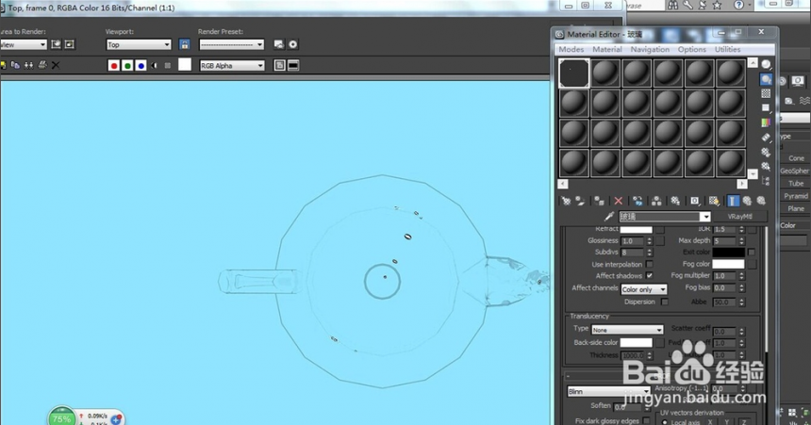Image resolution: width=811 pixels, height=425 pixels.
Task: Uncheck Affect shadows checkbox
Action: pos(649,275)
